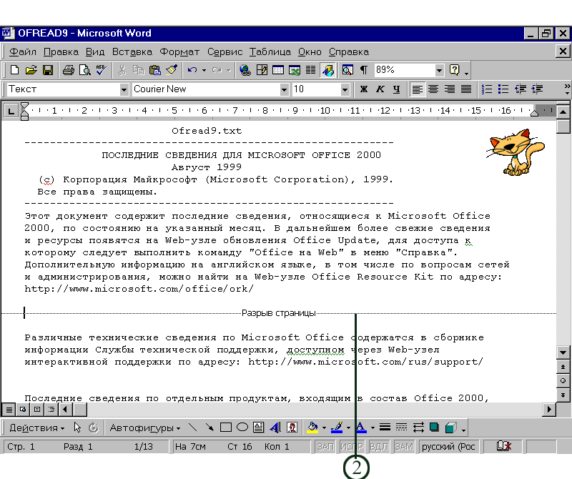Open the Правка menu
The image size is (572, 479).
pyautogui.click(x=61, y=51)
